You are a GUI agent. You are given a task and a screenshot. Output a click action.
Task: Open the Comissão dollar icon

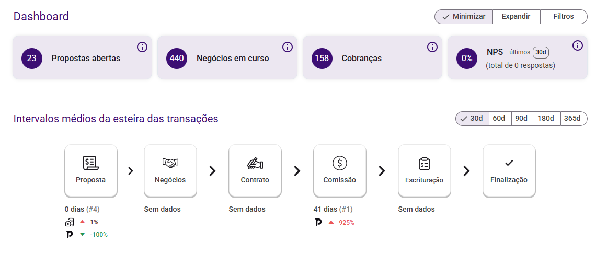tap(340, 163)
